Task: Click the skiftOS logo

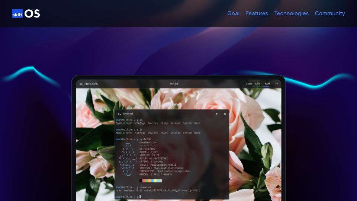Action: (x=26, y=13)
